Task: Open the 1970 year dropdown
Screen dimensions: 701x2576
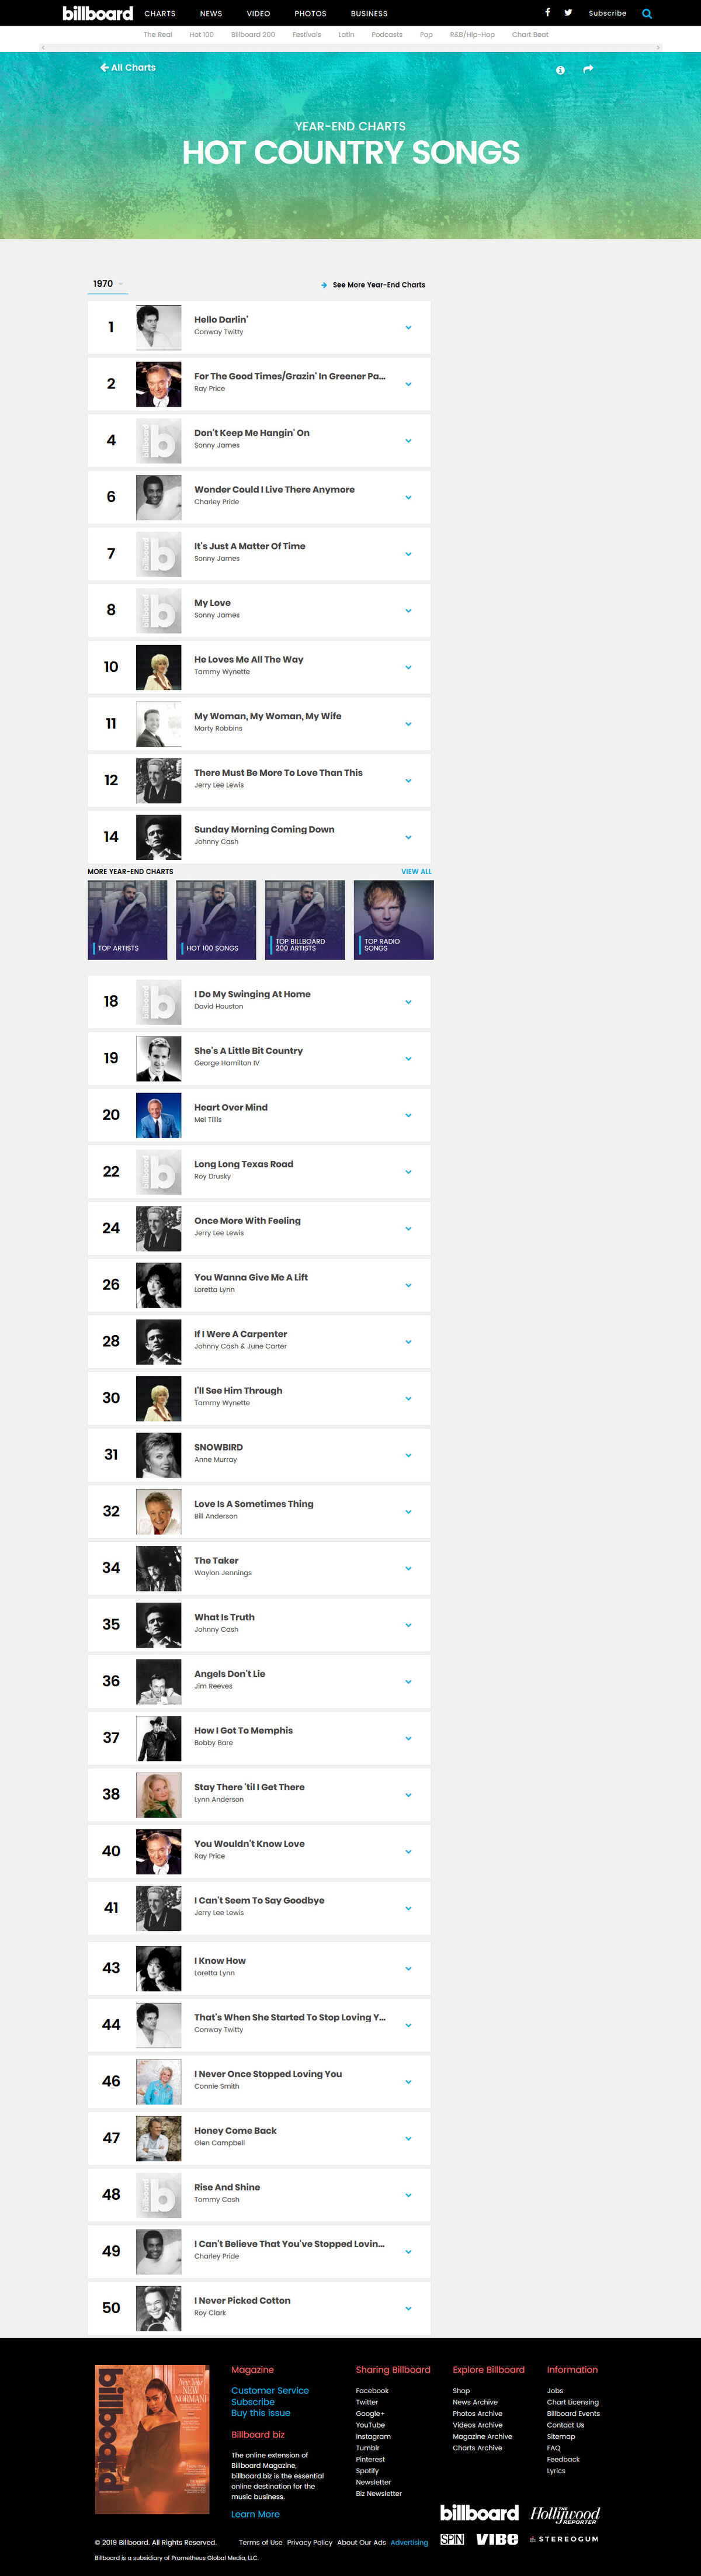Action: click(108, 284)
